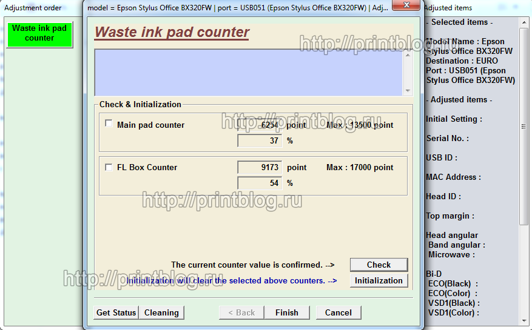This screenshot has height=330, width=532.
Task: Click 'Initialization will clear the selected above counters' text
Action: [x=226, y=280]
